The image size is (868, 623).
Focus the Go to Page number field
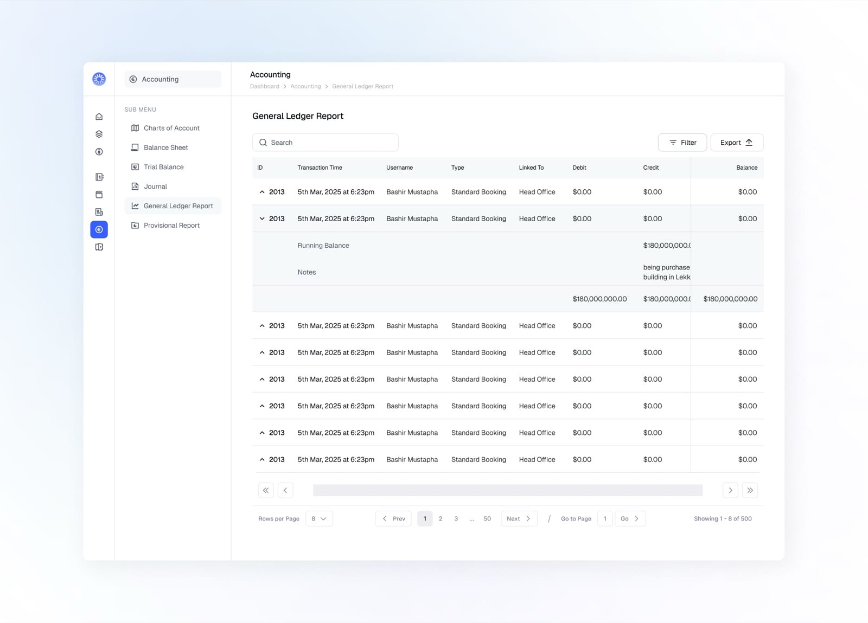click(605, 518)
